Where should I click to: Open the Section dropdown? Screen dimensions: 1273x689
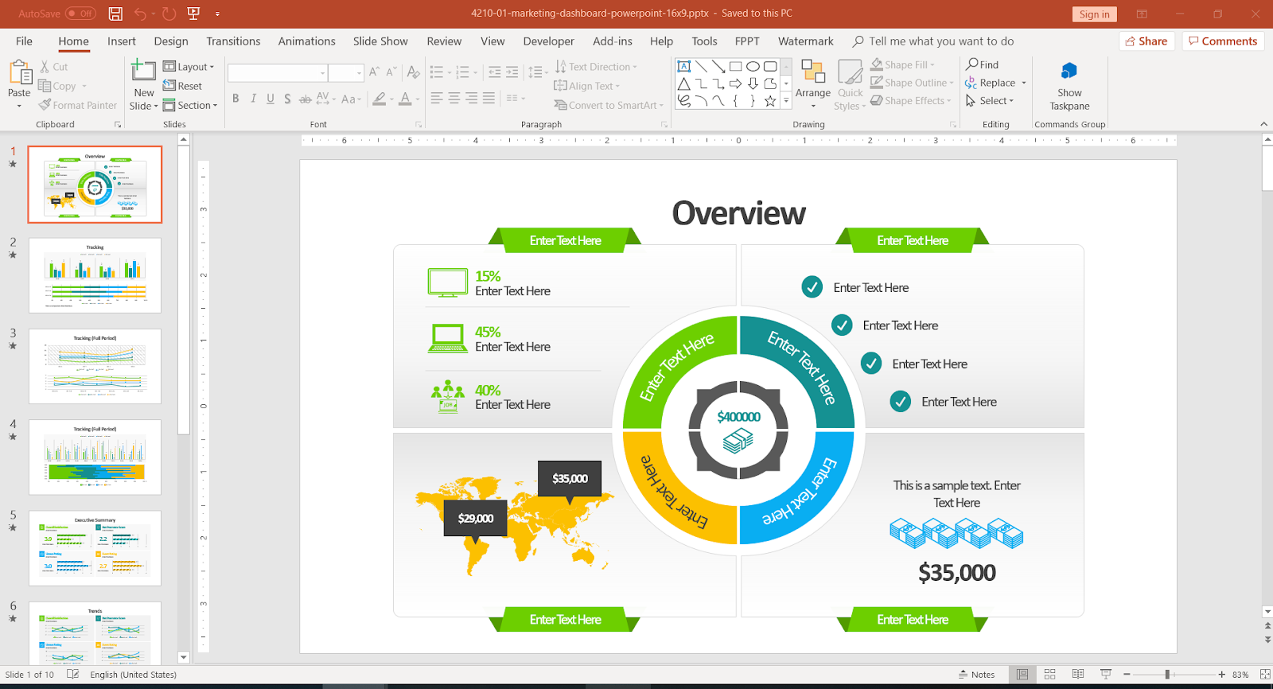click(190, 105)
